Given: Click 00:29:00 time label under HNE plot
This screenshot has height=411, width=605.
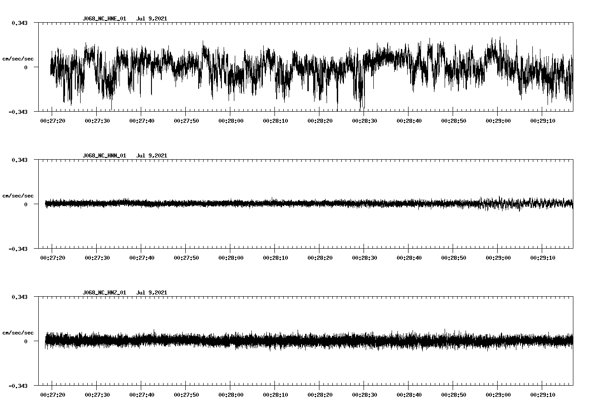Looking at the screenshot, I should point(498,121).
